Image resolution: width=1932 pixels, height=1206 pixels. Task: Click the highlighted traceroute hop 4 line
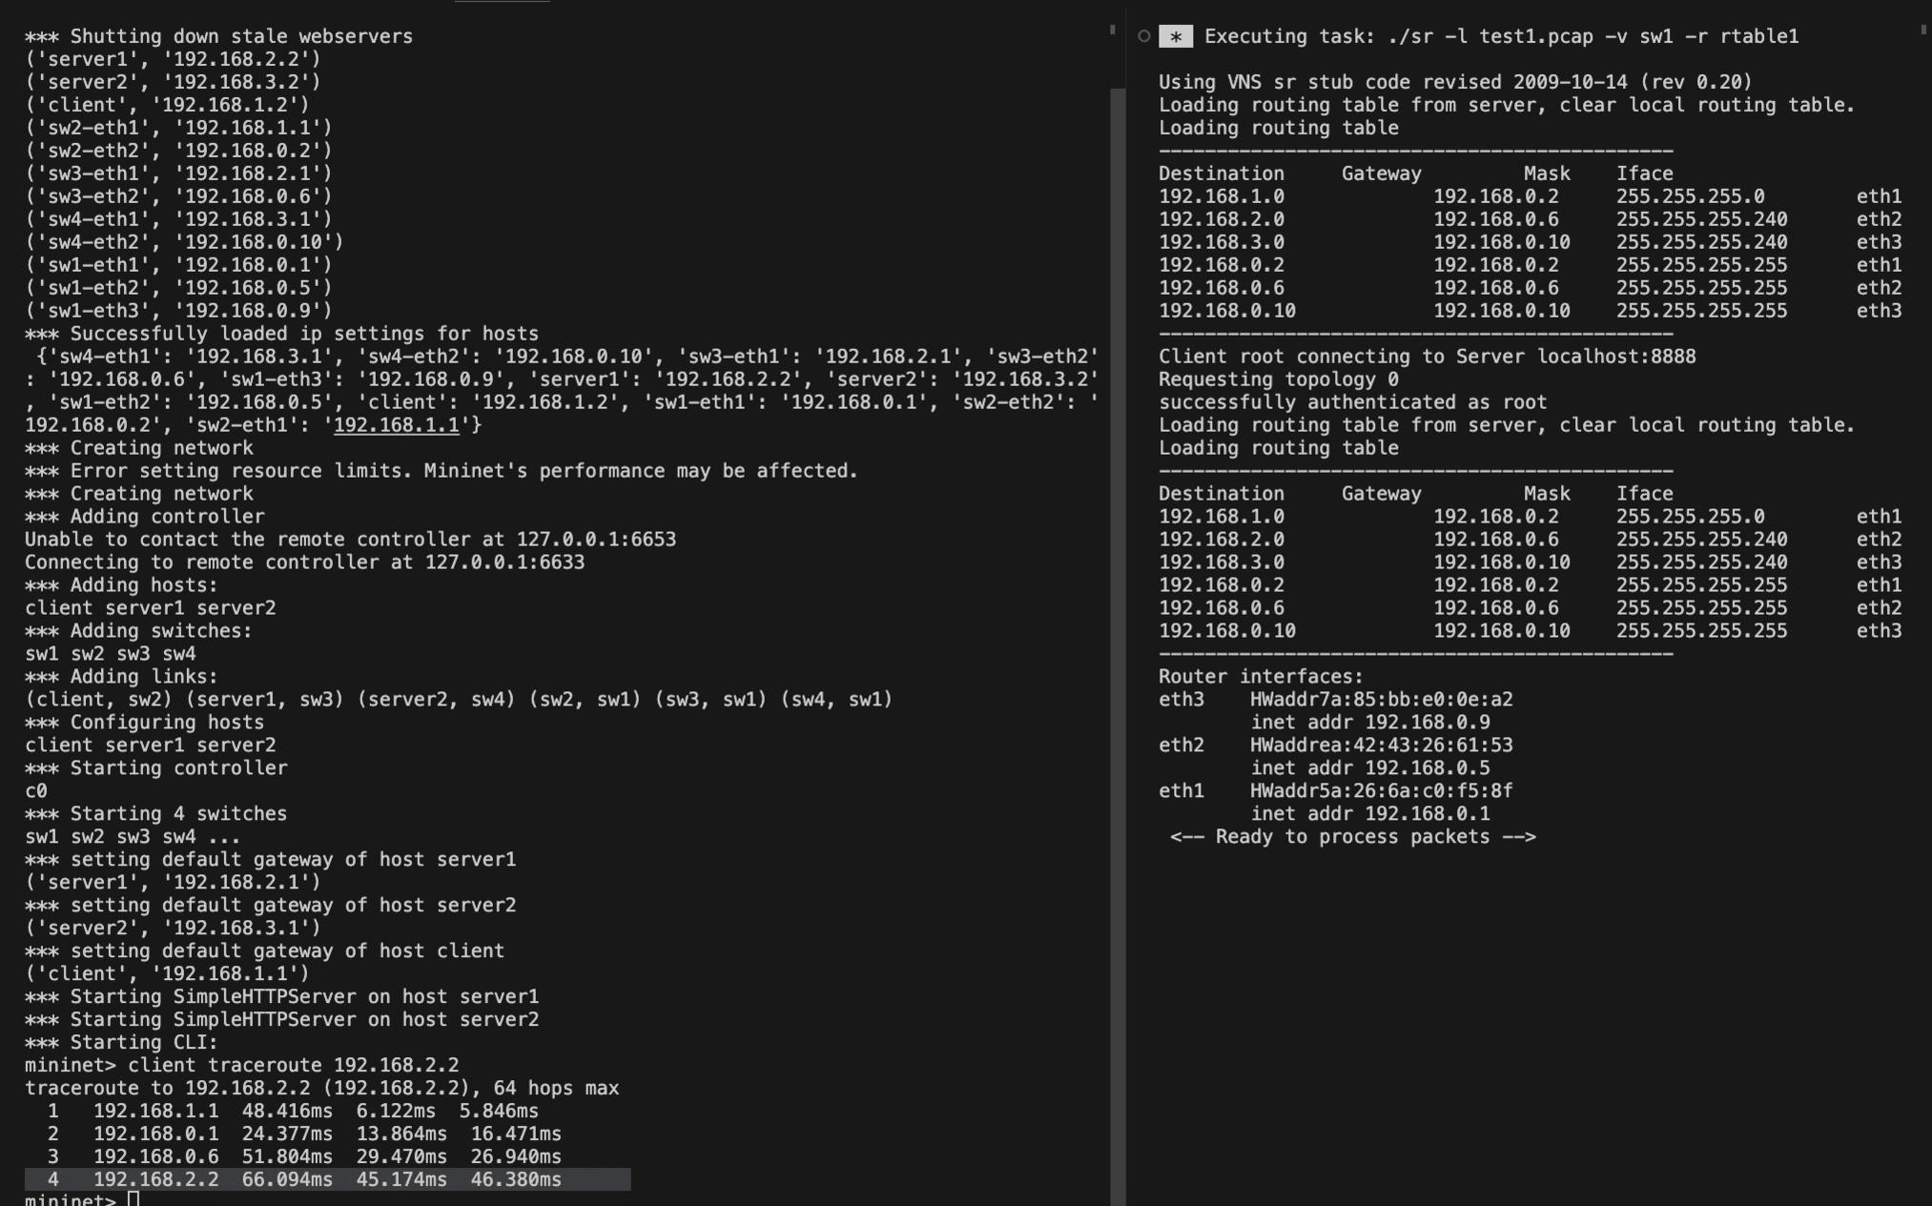pyautogui.click(x=327, y=1179)
